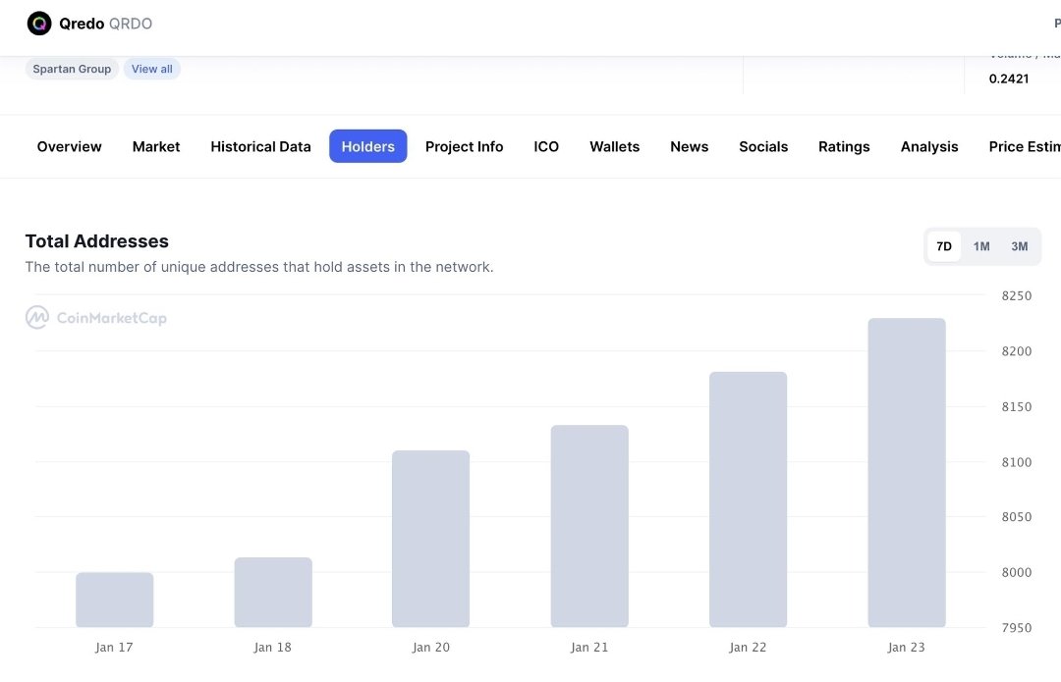Click the View all link

[x=151, y=69]
